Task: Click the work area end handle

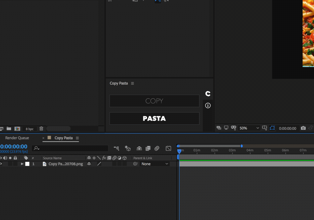Action: (242, 146)
